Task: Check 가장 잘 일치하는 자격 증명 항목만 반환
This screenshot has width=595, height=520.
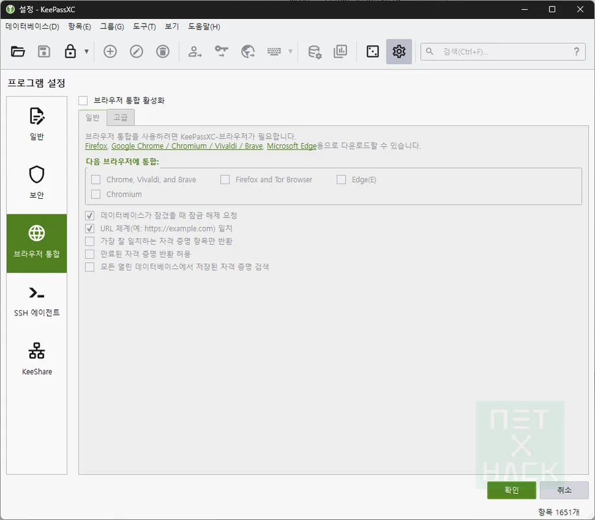Action: click(x=90, y=241)
